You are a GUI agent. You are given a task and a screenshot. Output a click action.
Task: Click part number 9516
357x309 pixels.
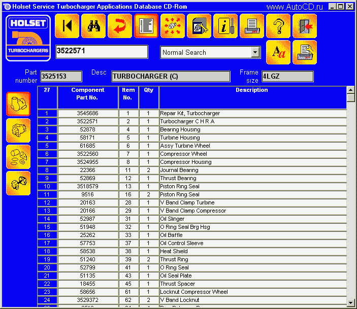tap(87, 194)
